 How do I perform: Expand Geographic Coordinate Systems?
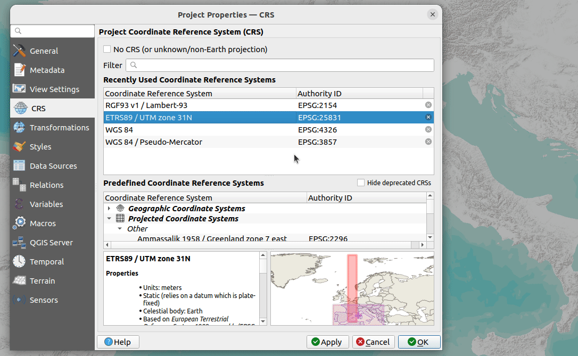tap(109, 208)
